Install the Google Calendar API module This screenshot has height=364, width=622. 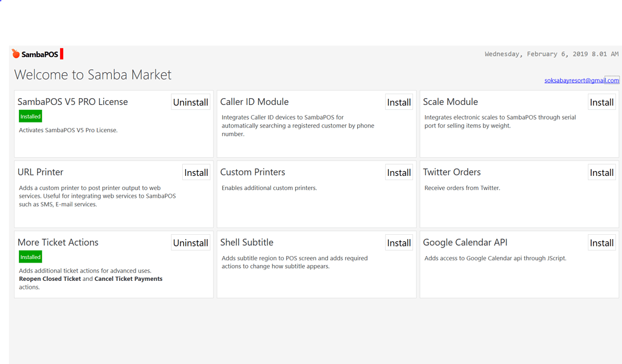pyautogui.click(x=601, y=243)
